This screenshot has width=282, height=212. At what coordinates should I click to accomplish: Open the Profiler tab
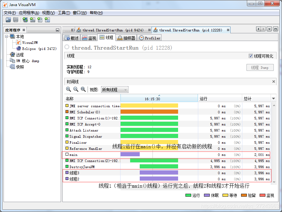(150, 38)
